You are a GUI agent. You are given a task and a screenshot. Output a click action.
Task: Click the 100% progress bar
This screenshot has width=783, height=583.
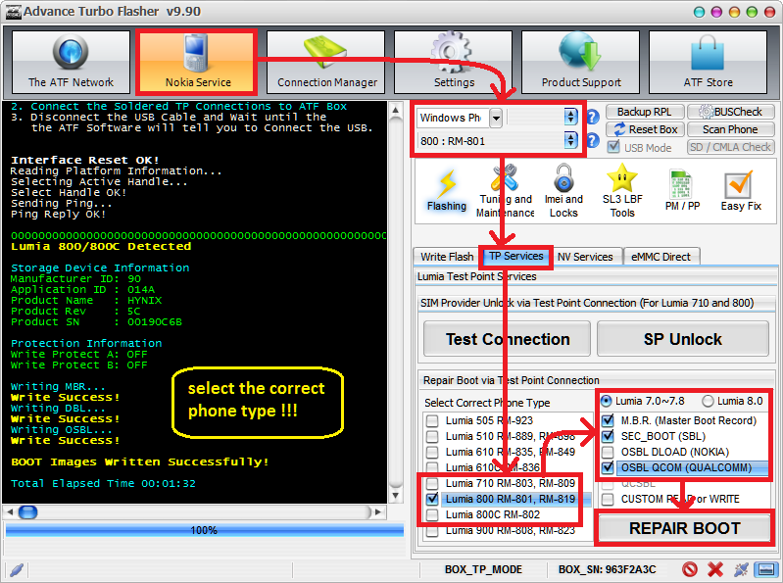(204, 530)
